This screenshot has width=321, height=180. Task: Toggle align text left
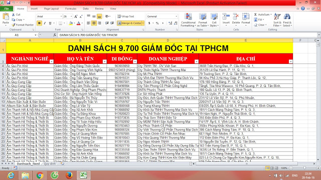pos(88,23)
